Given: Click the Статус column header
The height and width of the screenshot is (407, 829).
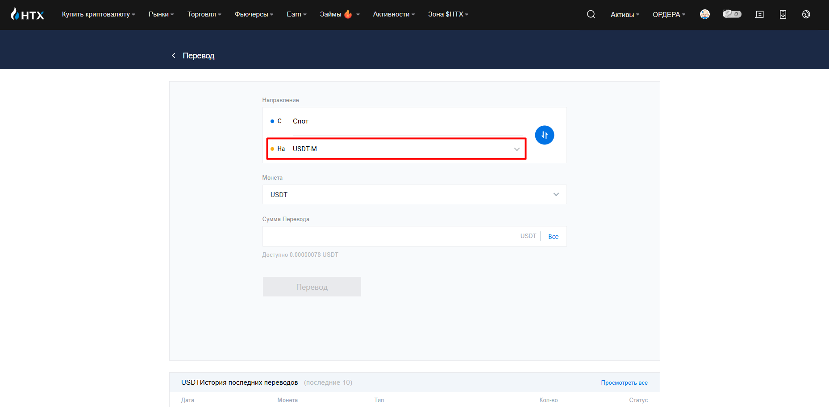Looking at the screenshot, I should coord(638,400).
